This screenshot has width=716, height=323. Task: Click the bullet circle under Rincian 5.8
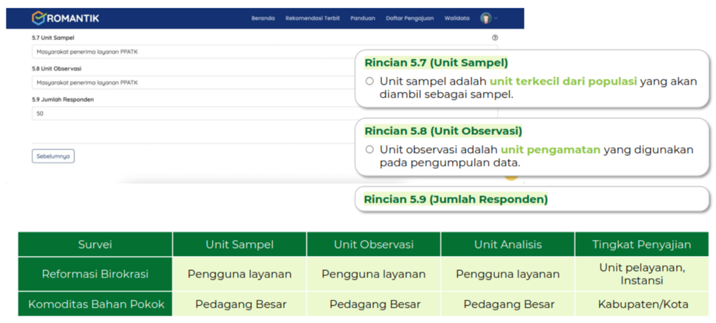coord(370,149)
